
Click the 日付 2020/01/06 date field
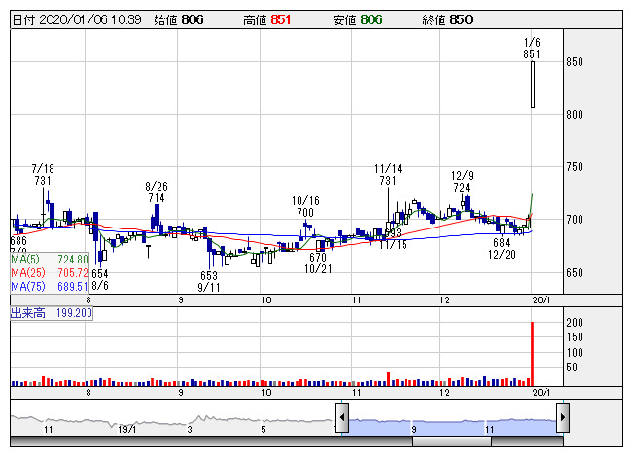[x=77, y=18]
